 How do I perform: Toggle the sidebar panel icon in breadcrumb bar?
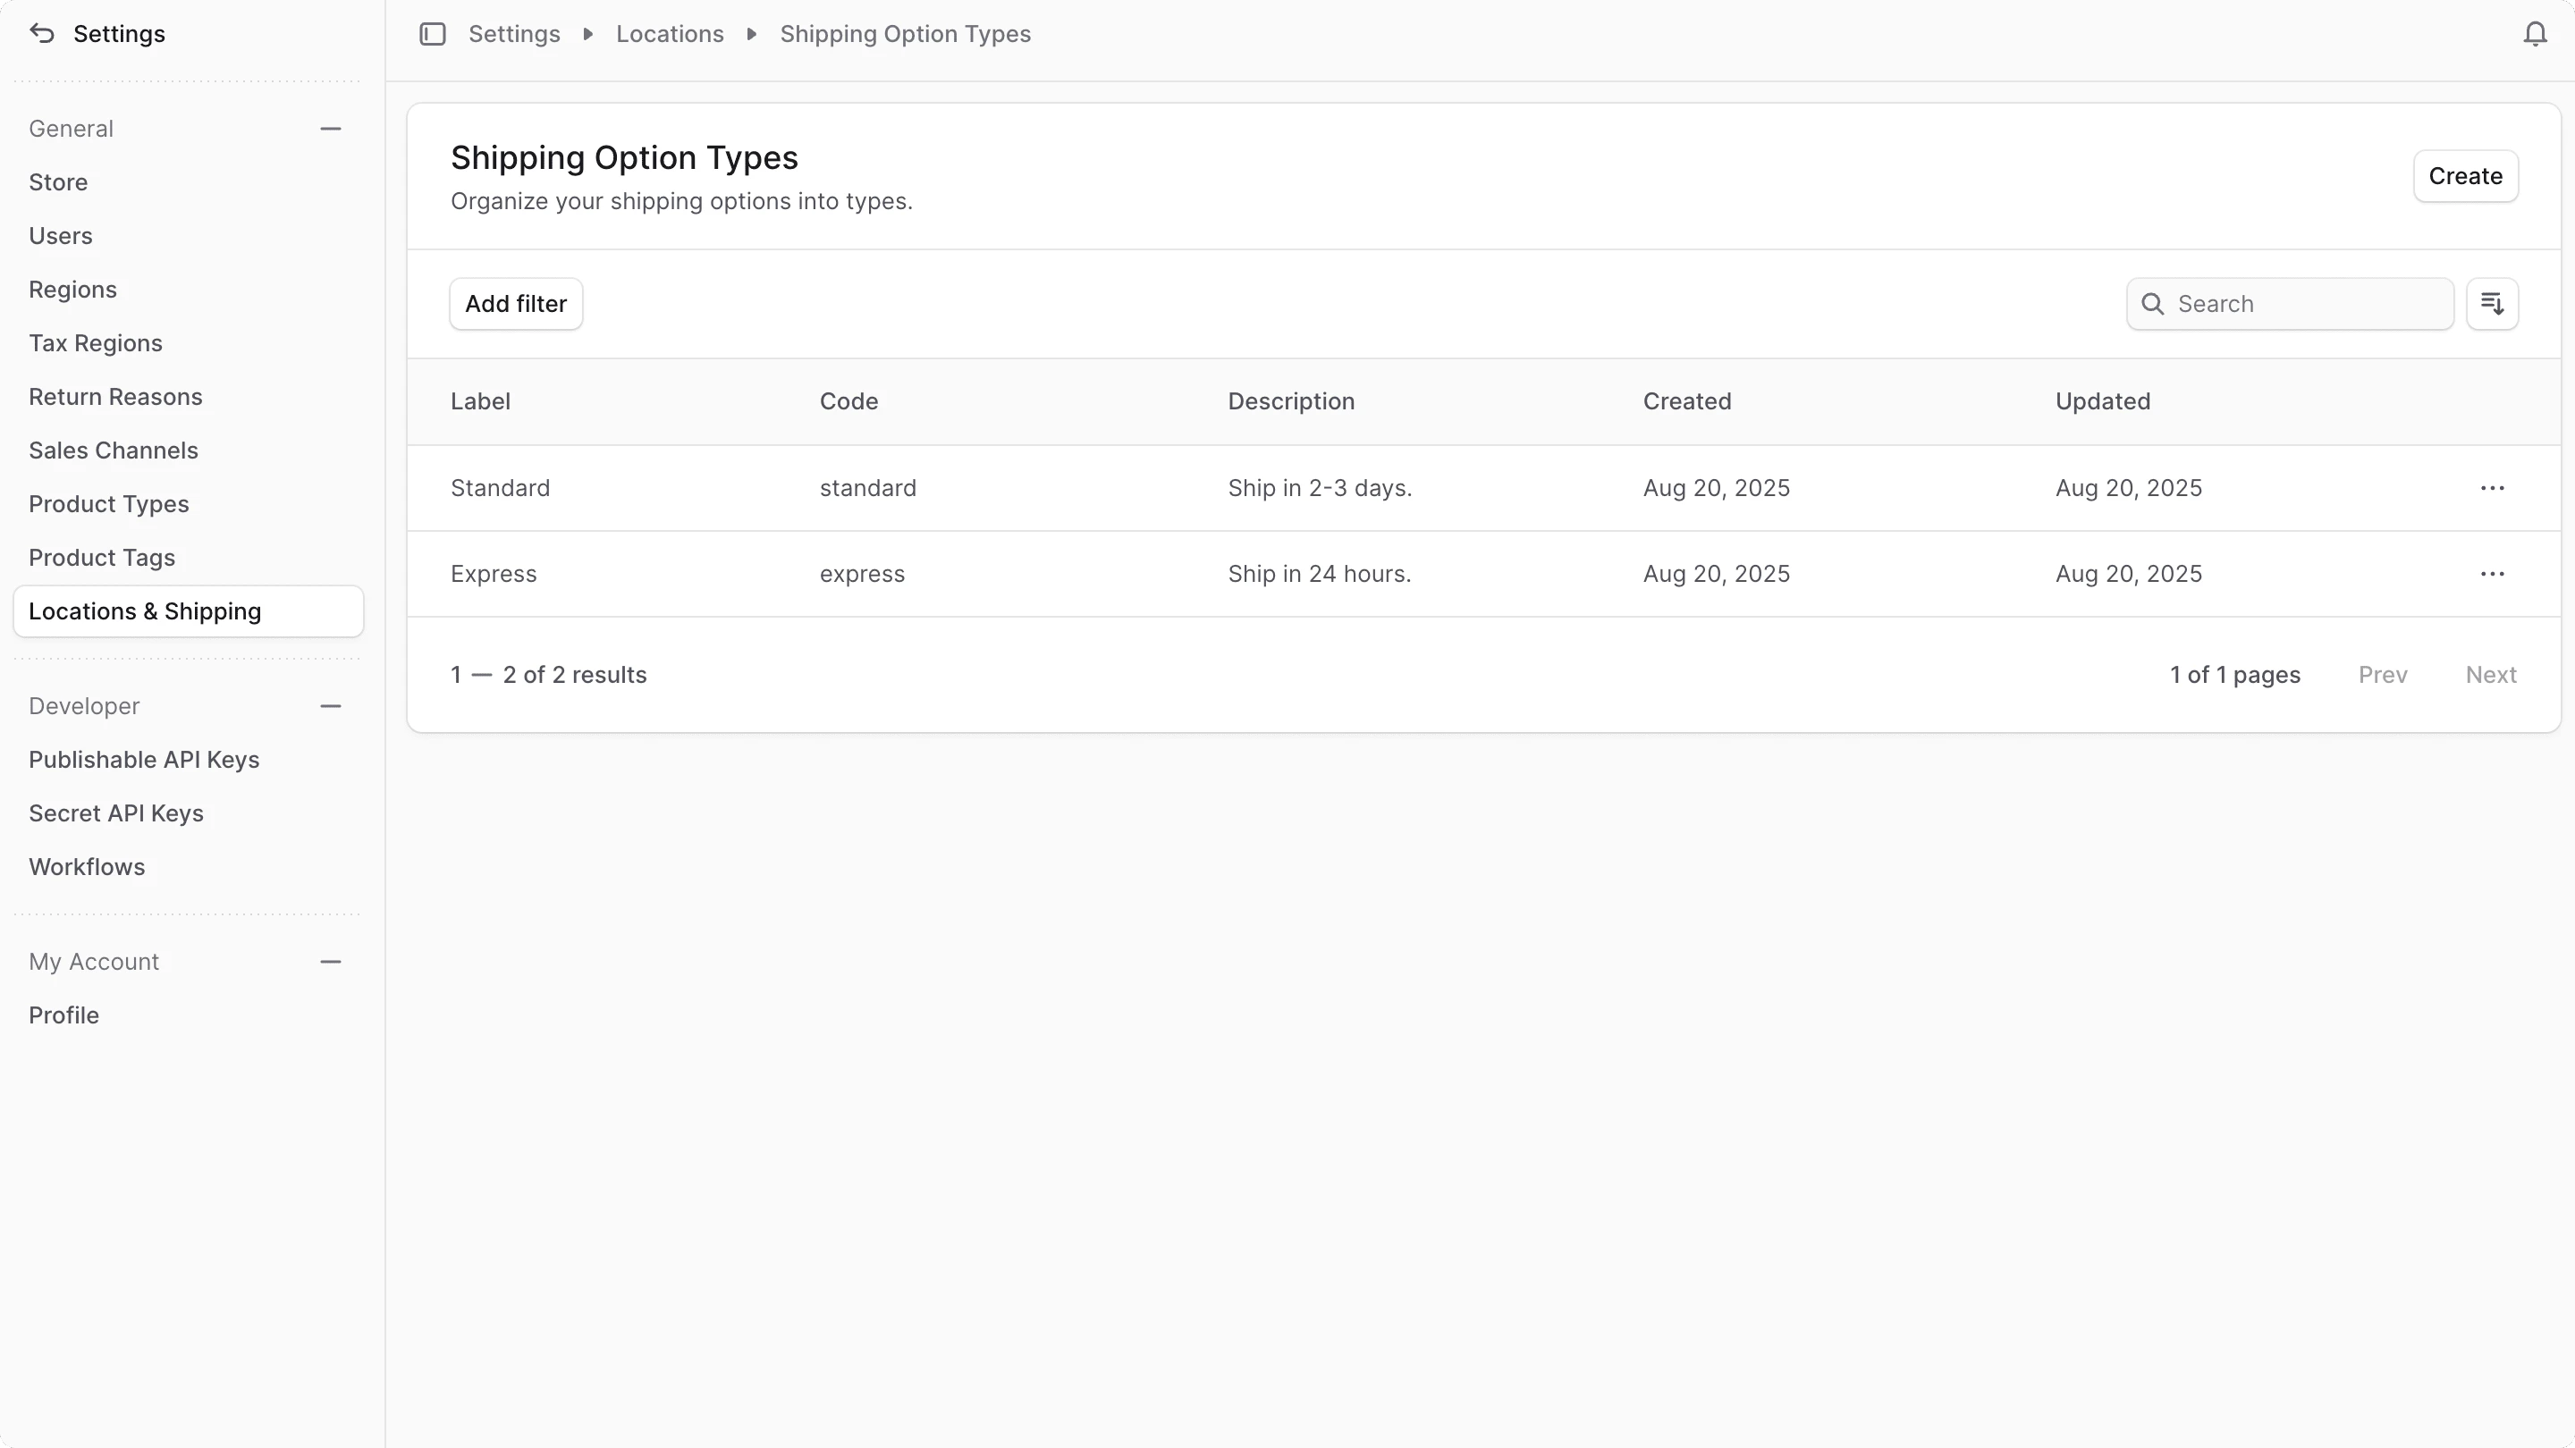pyautogui.click(x=432, y=33)
